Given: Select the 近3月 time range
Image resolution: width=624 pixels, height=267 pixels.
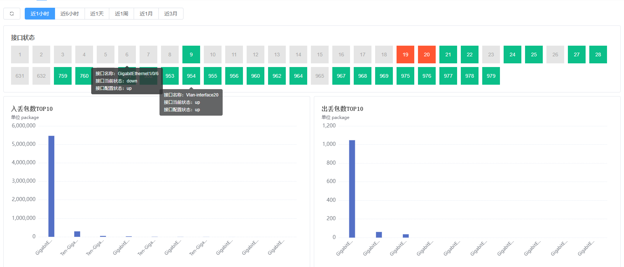Looking at the screenshot, I should click(171, 14).
